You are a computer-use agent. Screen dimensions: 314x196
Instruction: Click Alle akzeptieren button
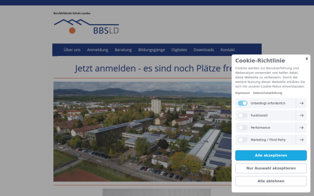(271, 155)
